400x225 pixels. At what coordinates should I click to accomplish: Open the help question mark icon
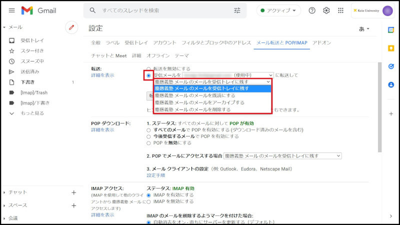pos(312,10)
